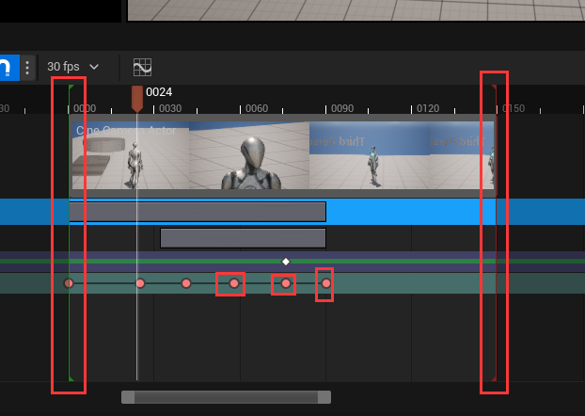Select the shorter gray section bar below
Viewport: 585px width, 416px height.
click(x=243, y=237)
